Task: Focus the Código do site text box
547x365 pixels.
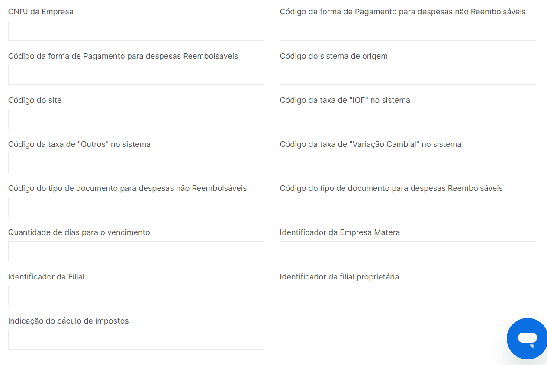Action: coord(136,119)
